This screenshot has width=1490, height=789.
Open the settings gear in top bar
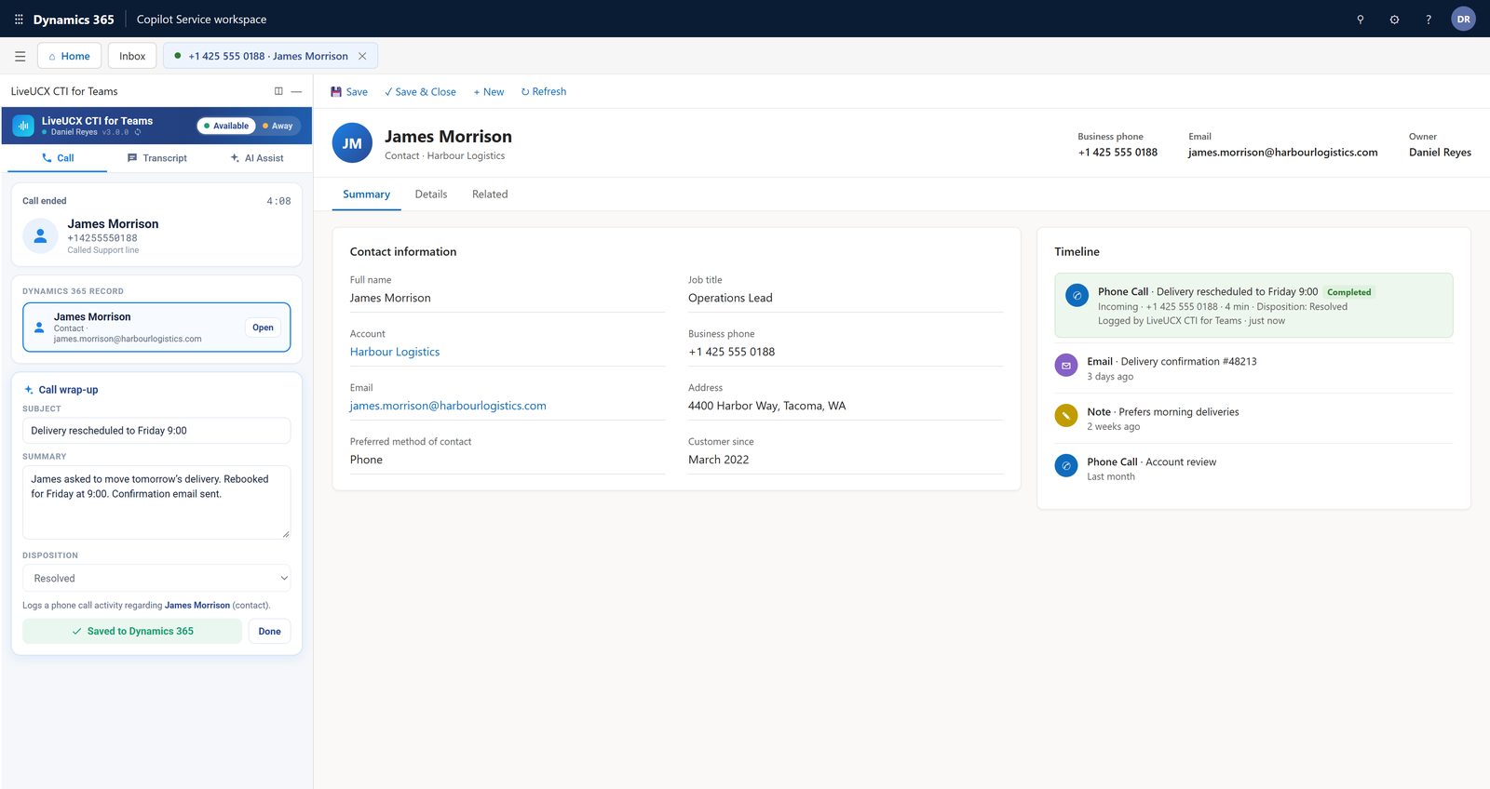1394,20
